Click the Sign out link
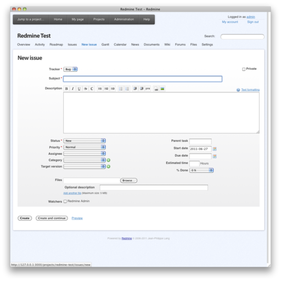 click(253, 22)
